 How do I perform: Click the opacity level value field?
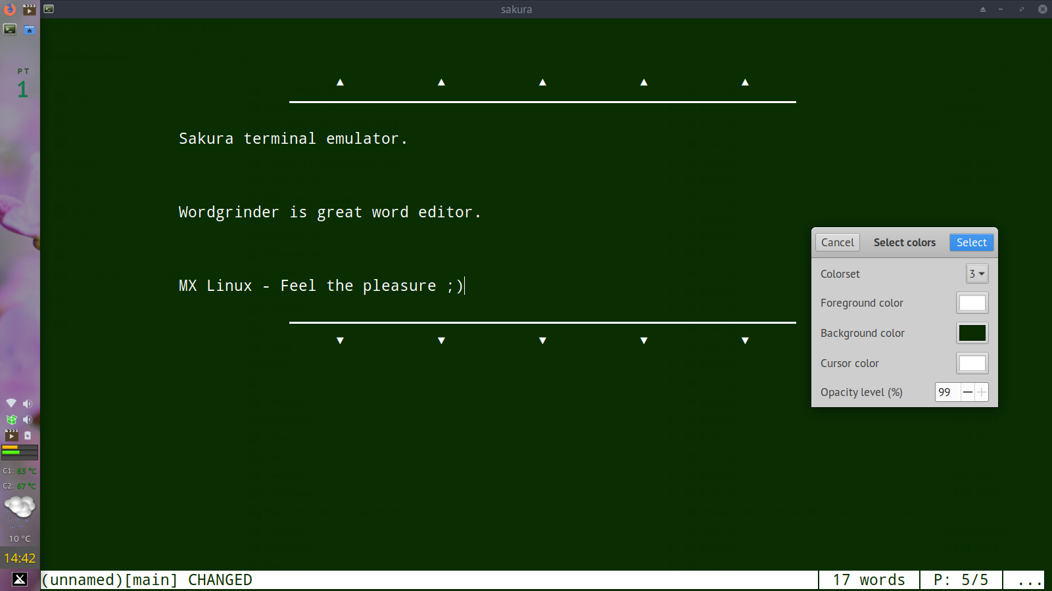(x=947, y=392)
